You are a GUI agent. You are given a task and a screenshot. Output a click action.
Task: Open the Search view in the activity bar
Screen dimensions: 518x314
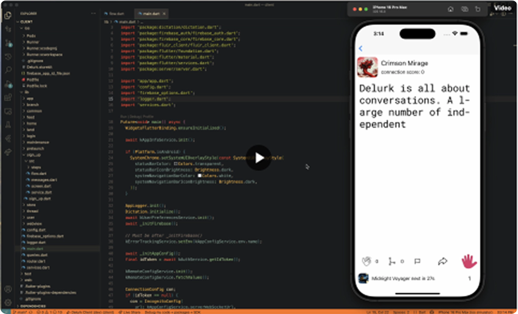click(x=8, y=70)
